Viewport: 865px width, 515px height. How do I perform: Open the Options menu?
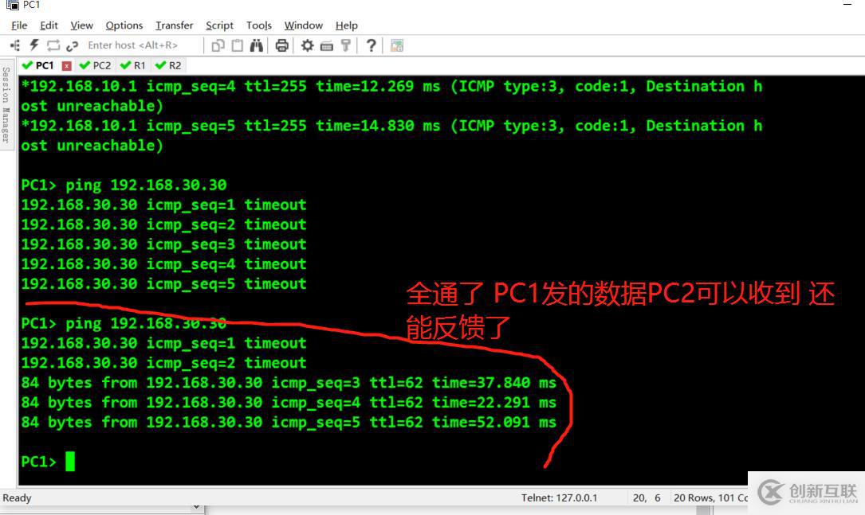(124, 25)
